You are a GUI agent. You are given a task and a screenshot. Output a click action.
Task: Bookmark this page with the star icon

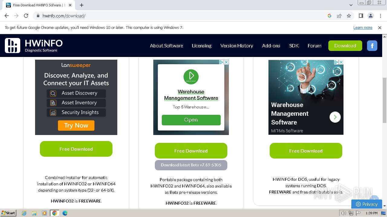[x=349, y=16]
